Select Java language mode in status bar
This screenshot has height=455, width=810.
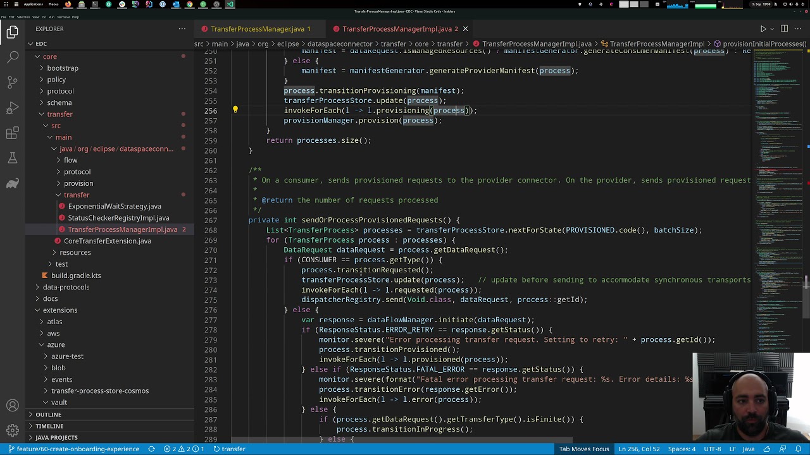[x=748, y=449]
